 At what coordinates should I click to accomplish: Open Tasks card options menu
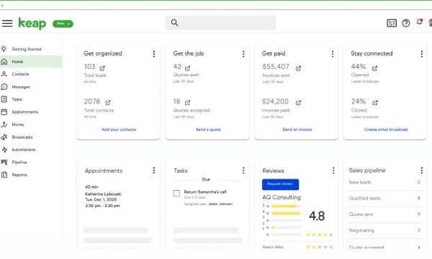pyautogui.click(x=243, y=171)
